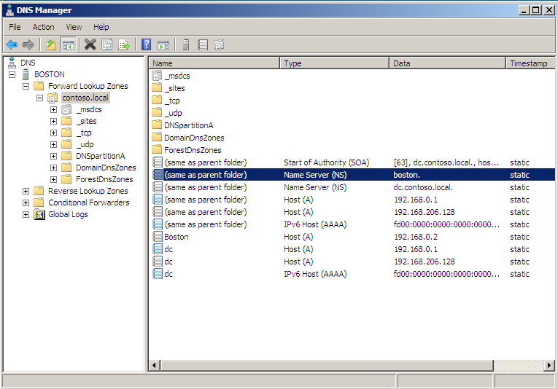Expand the Global Logs node
Image resolution: width=558 pixels, height=389 pixels.
point(26,215)
